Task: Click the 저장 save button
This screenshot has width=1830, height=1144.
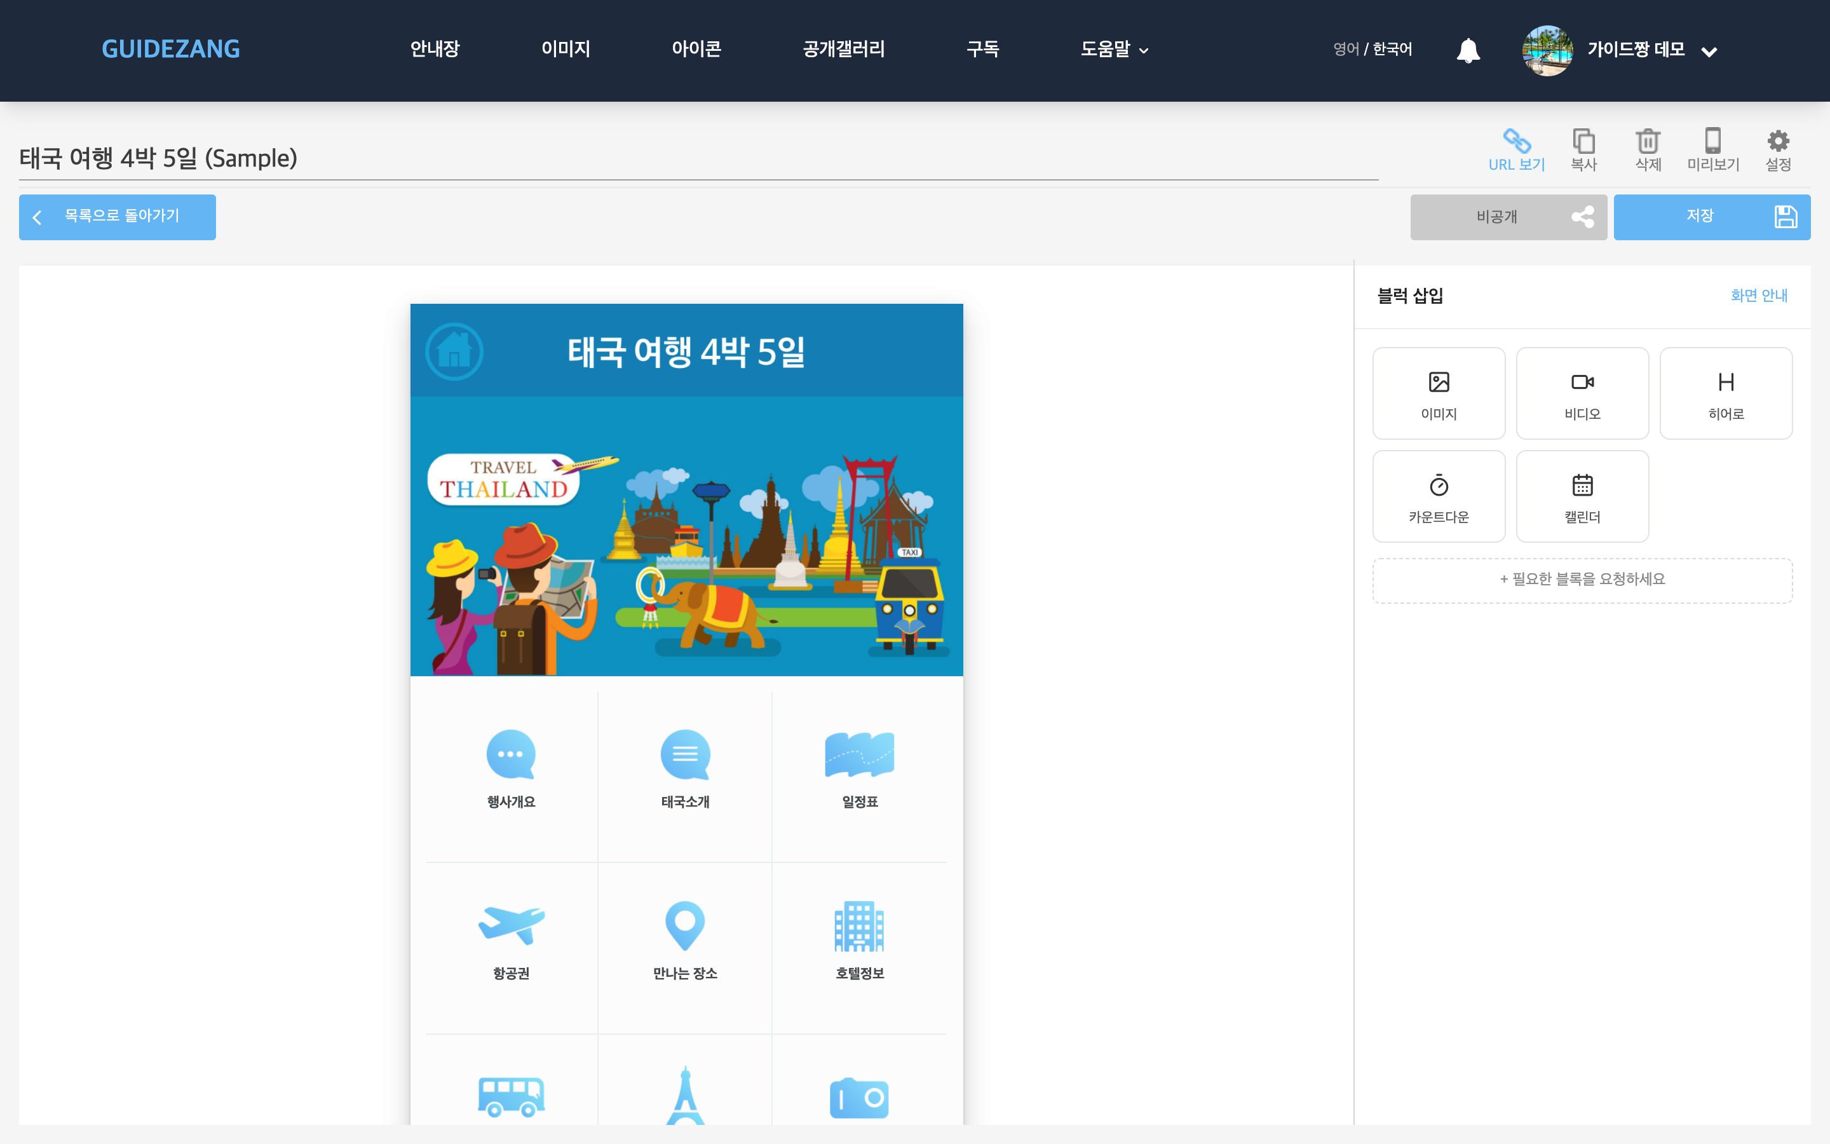Action: (1712, 217)
